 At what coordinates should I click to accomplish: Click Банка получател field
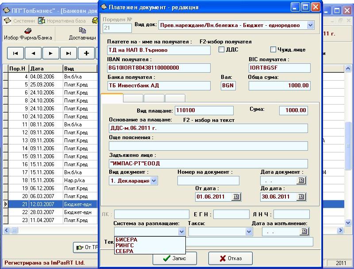159,86
